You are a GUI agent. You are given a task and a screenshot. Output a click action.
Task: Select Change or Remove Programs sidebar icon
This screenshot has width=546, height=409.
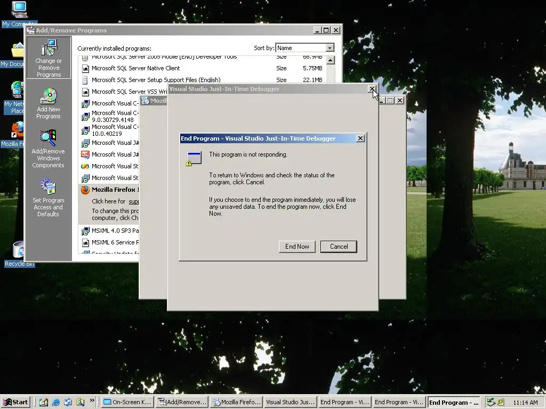click(x=49, y=58)
